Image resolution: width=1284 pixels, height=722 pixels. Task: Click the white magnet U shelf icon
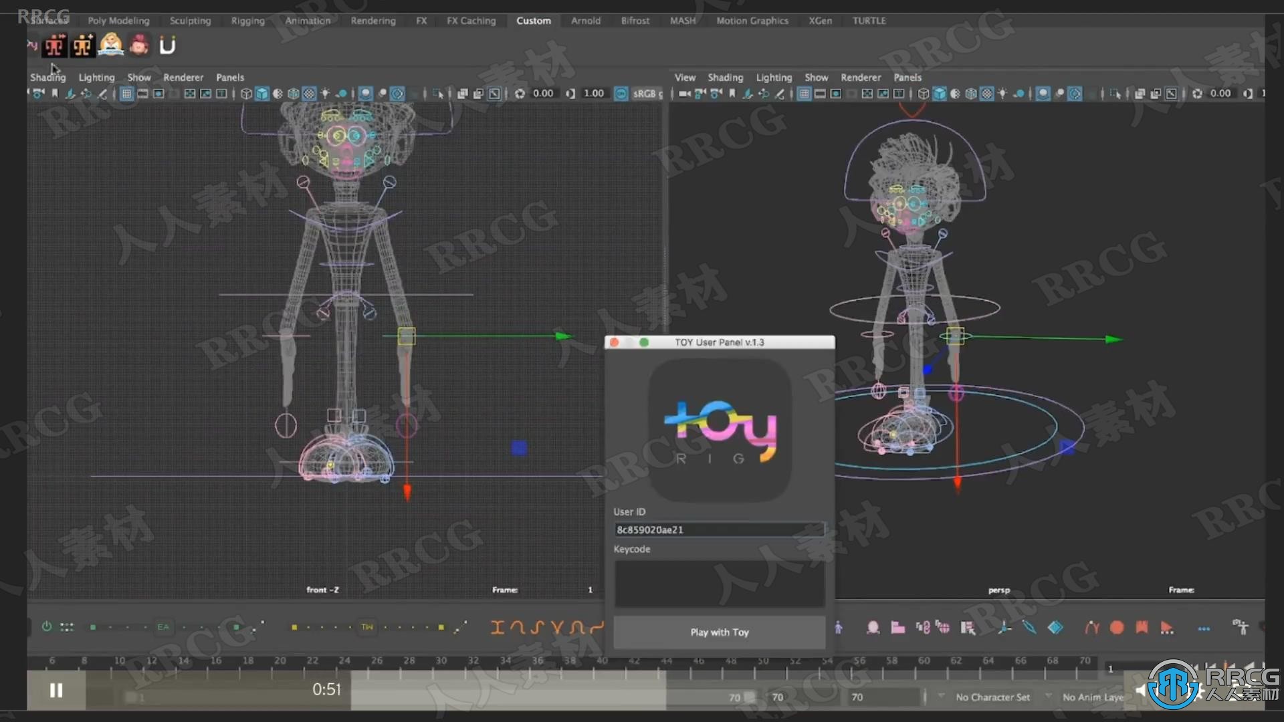click(167, 46)
